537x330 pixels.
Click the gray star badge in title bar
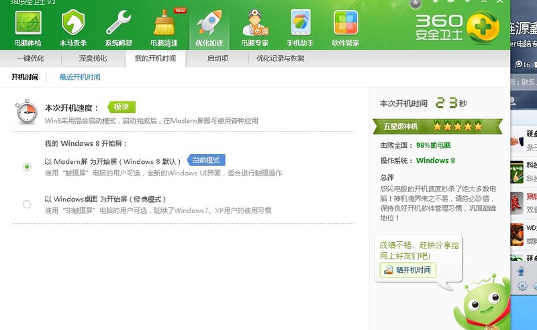pyautogui.click(x=415, y=4)
